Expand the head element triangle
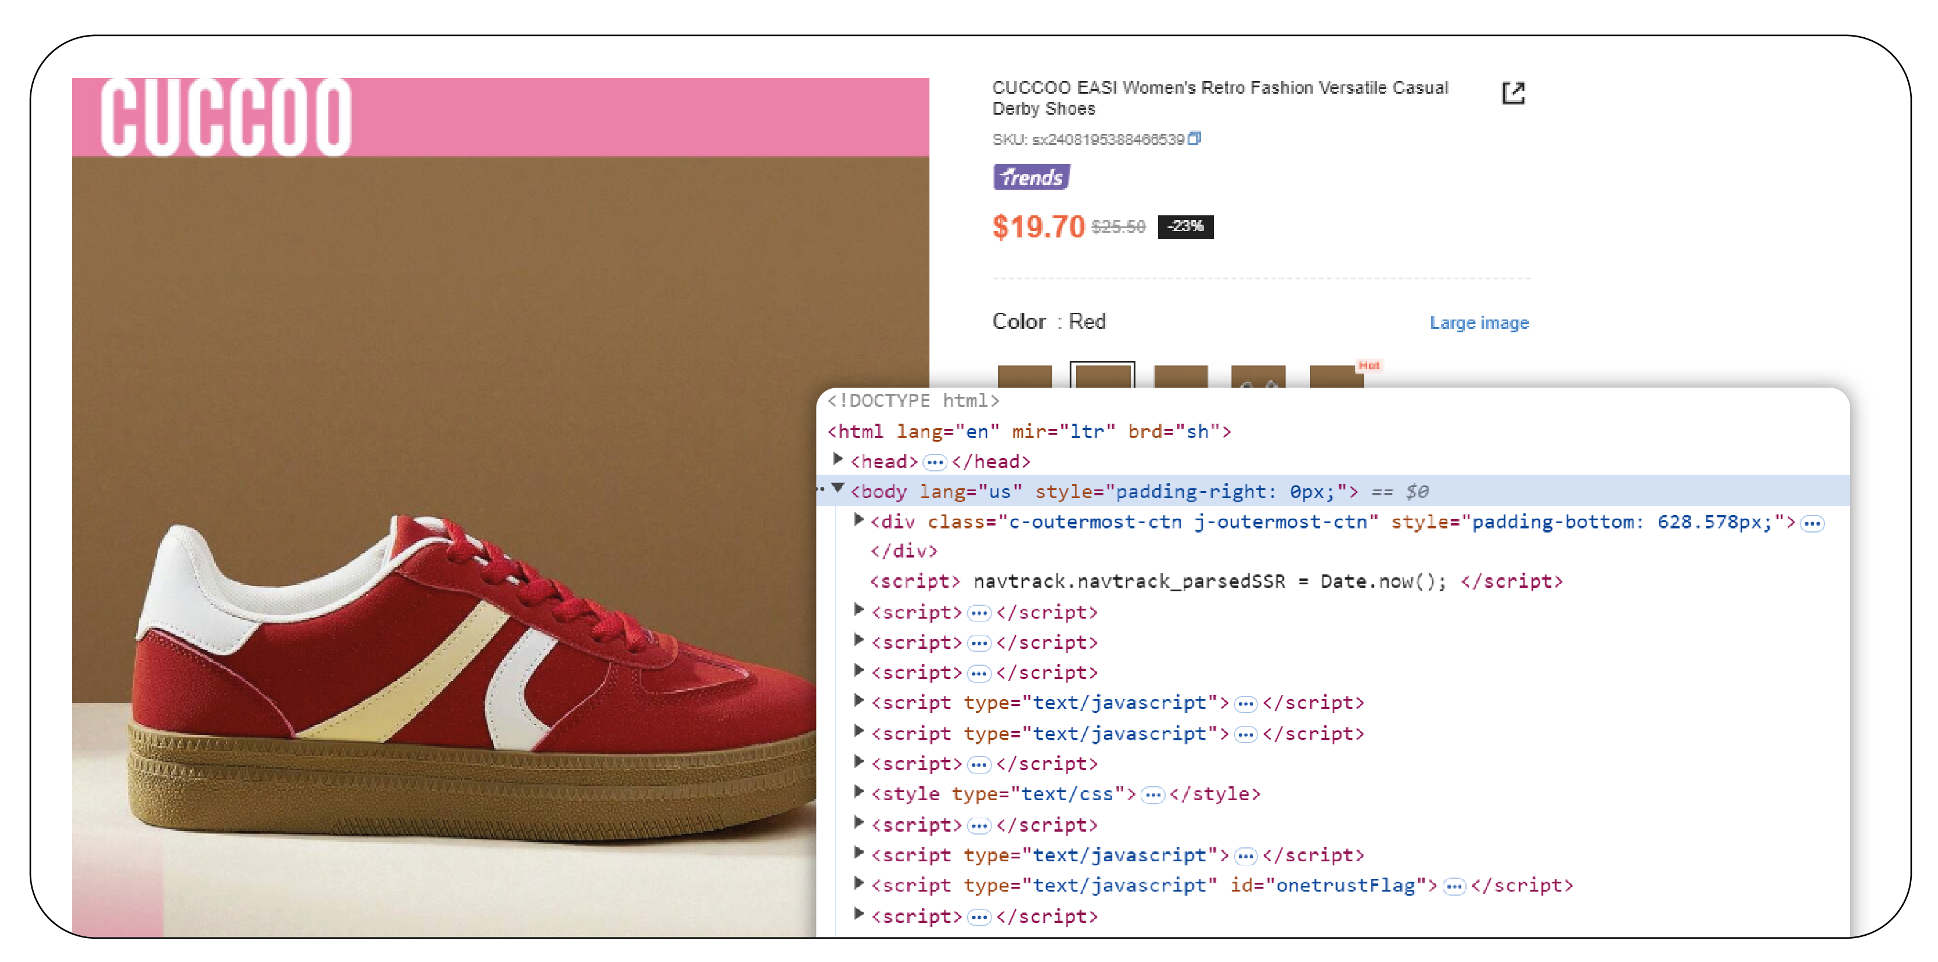Image resolution: width=1938 pixels, height=962 pixels. 837,460
